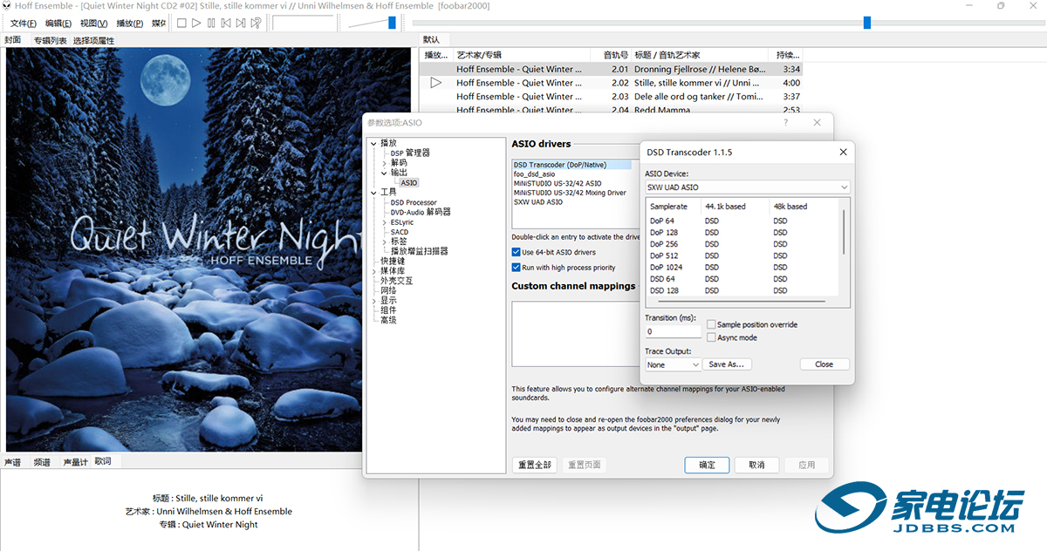This screenshot has height=551, width=1047.
Task: Open the 视图(V) menu
Action: click(x=93, y=24)
